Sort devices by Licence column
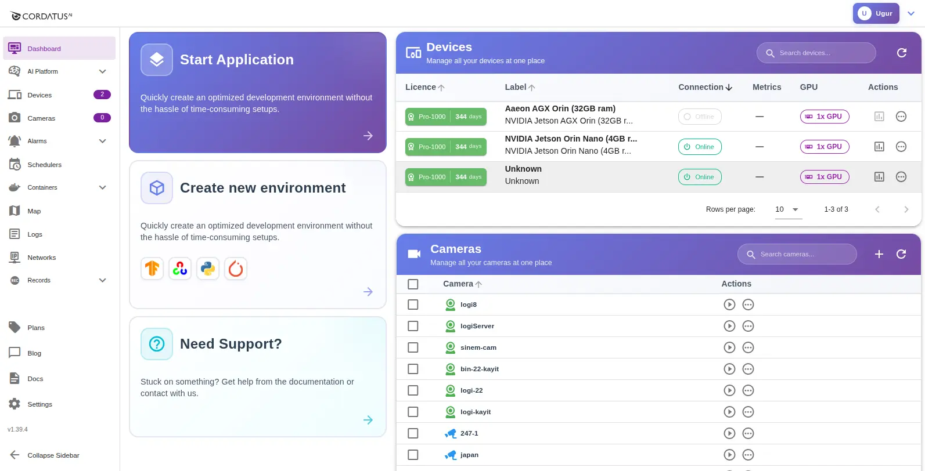The width and height of the screenshot is (925, 471). (425, 87)
